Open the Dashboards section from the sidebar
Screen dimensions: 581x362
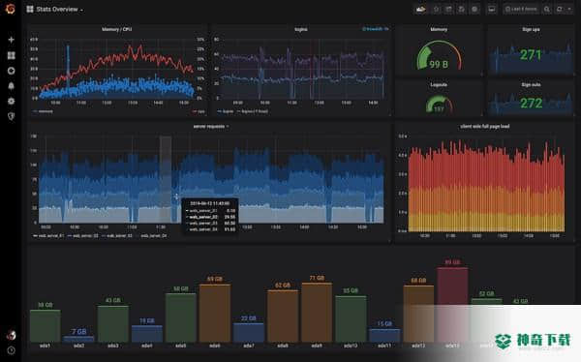(x=11, y=55)
